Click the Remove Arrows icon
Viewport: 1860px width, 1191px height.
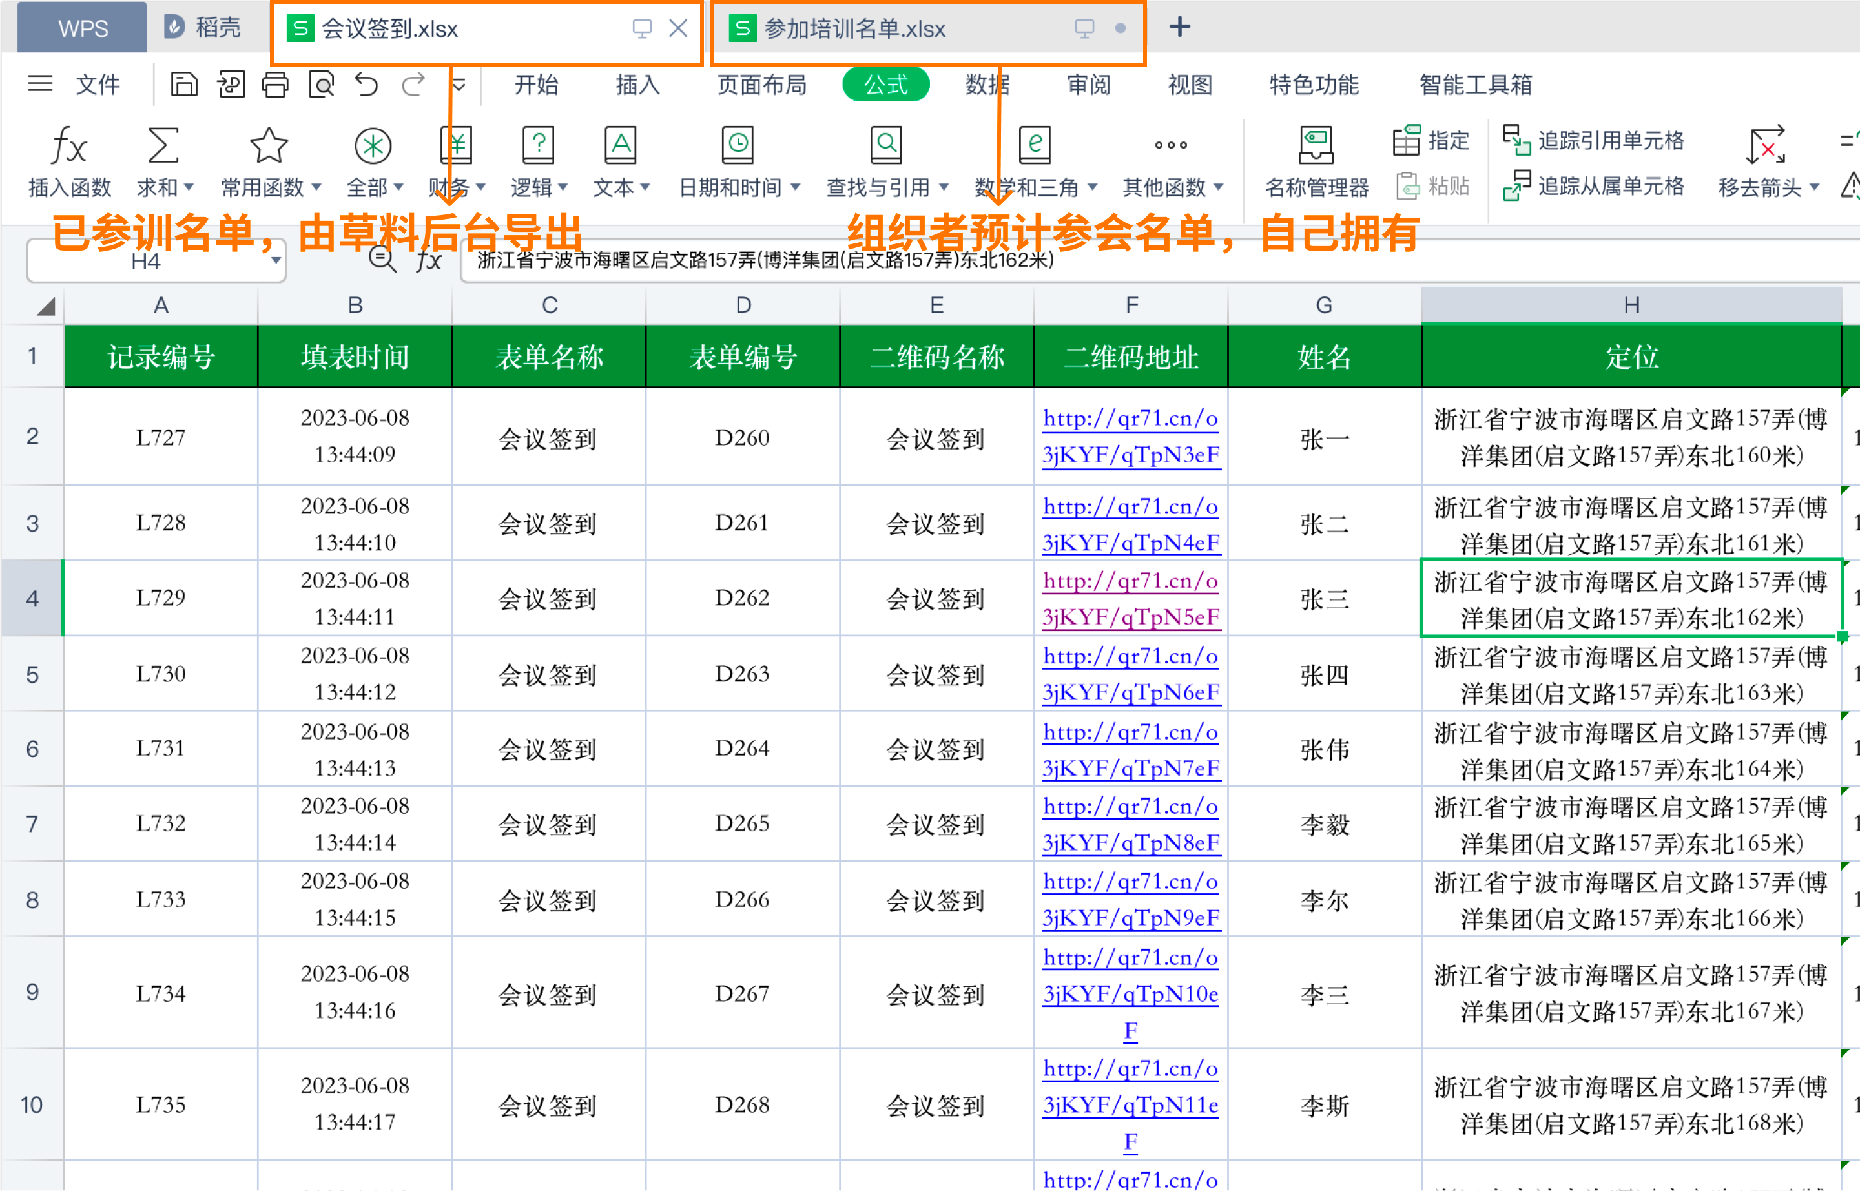click(x=1766, y=145)
